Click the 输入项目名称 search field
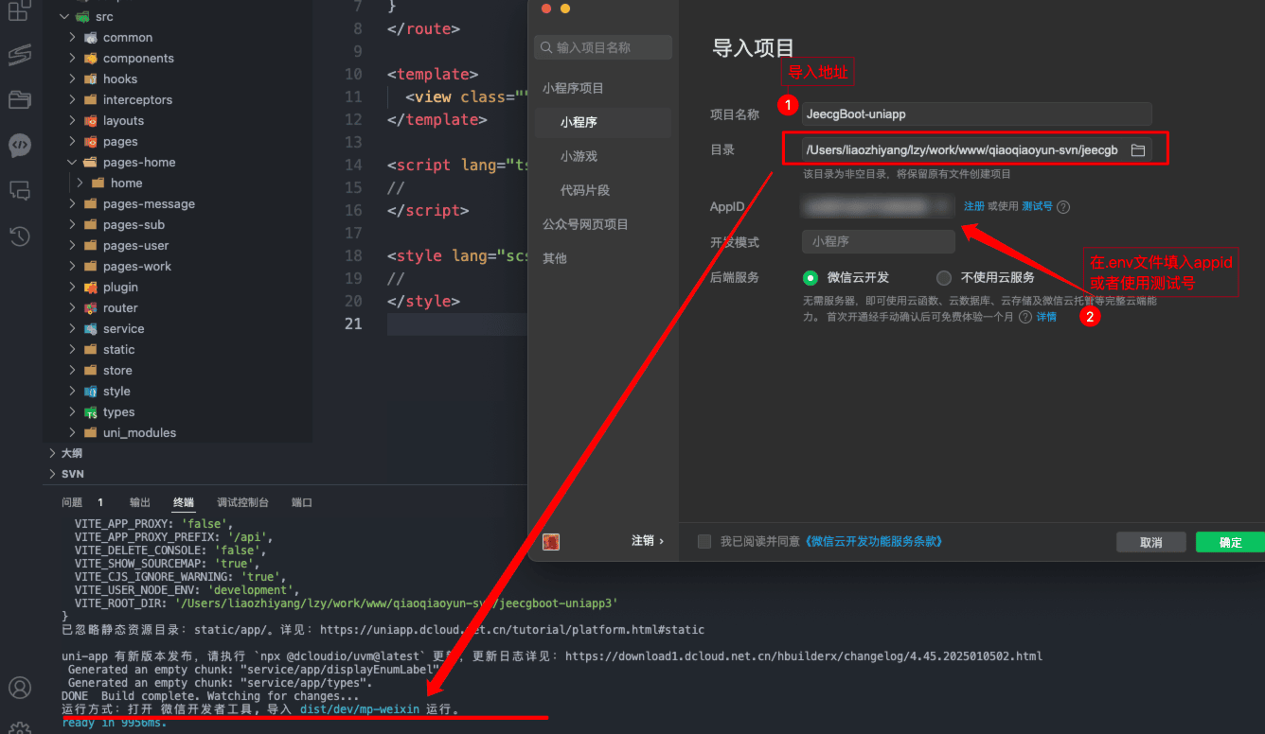This screenshot has width=1265, height=734. [603, 47]
